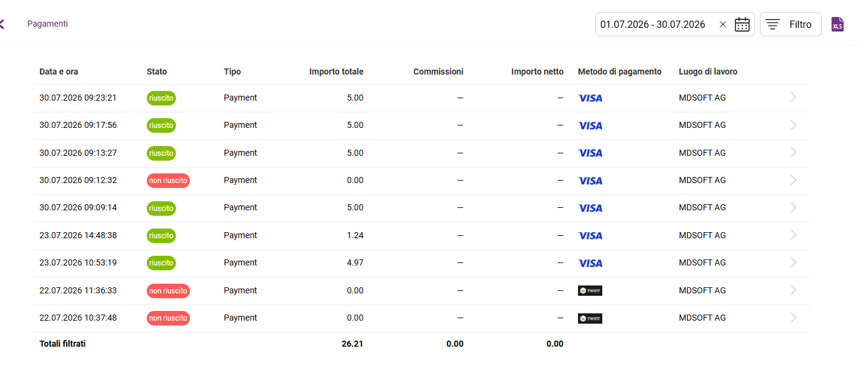Sort by the Importo totale column header
The image size is (857, 377).
click(336, 72)
